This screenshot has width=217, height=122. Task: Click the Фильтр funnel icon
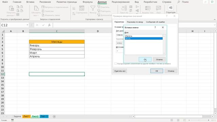coord(93,8)
